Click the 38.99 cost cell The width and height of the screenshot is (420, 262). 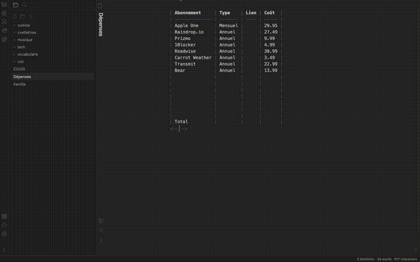271,51
